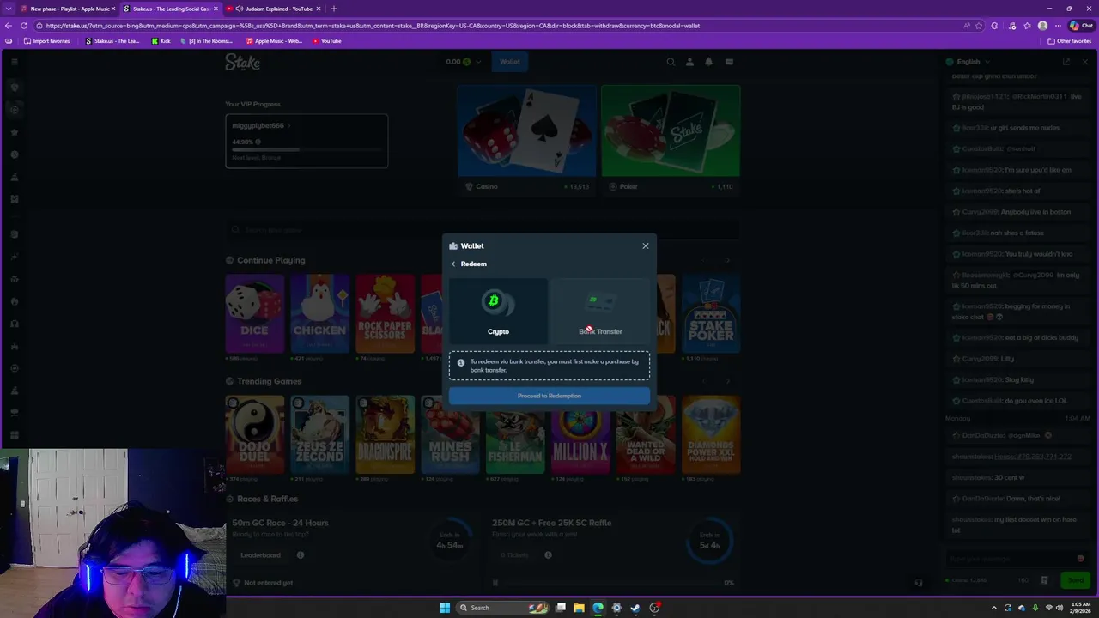1099x618 pixels.
Task: Click the Stake logo in header
Action: 242,62
